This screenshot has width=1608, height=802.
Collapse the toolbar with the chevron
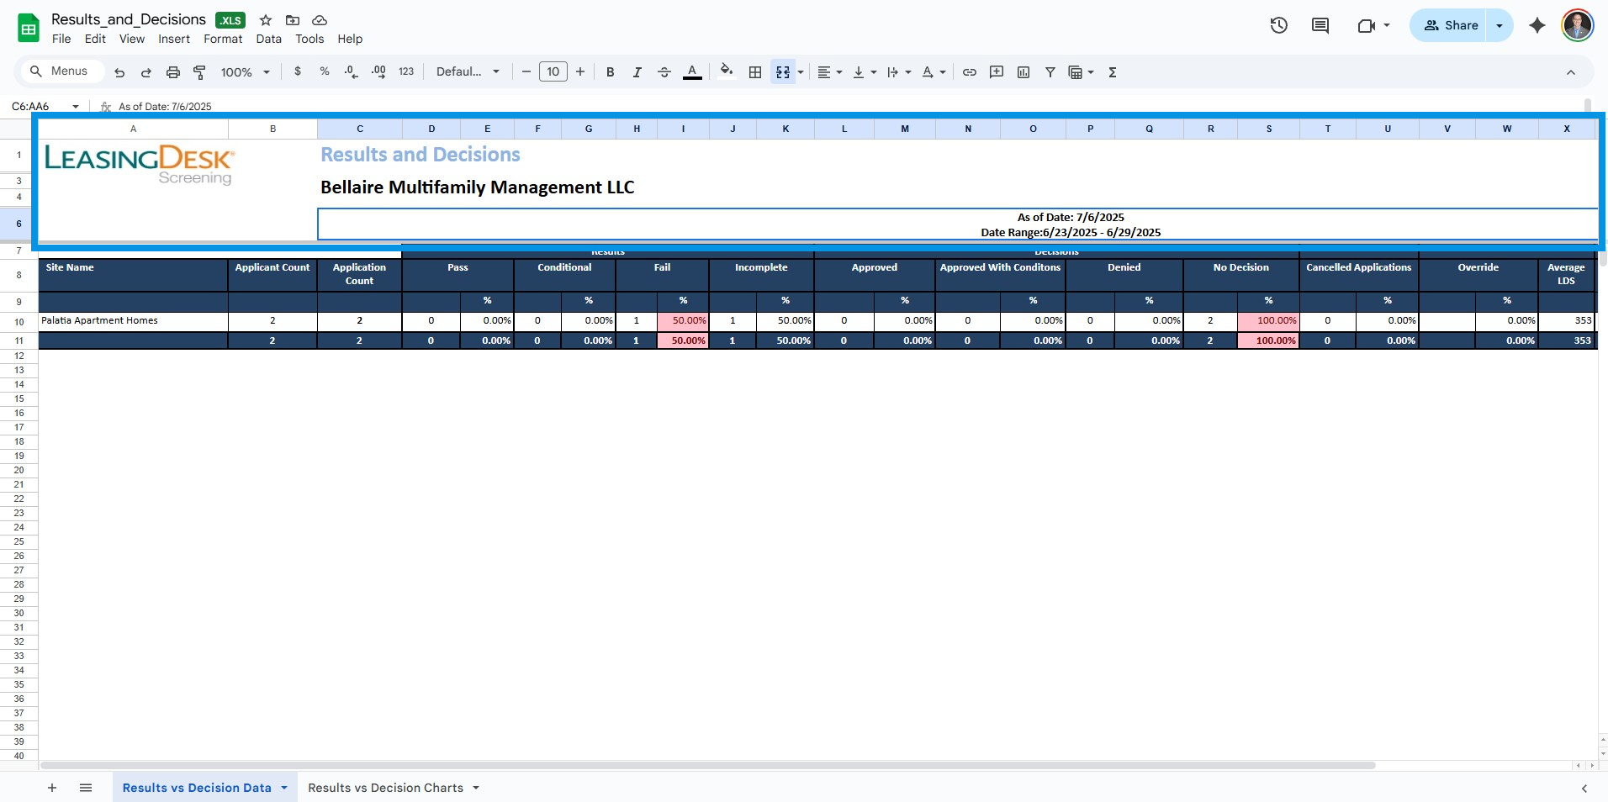(1571, 71)
